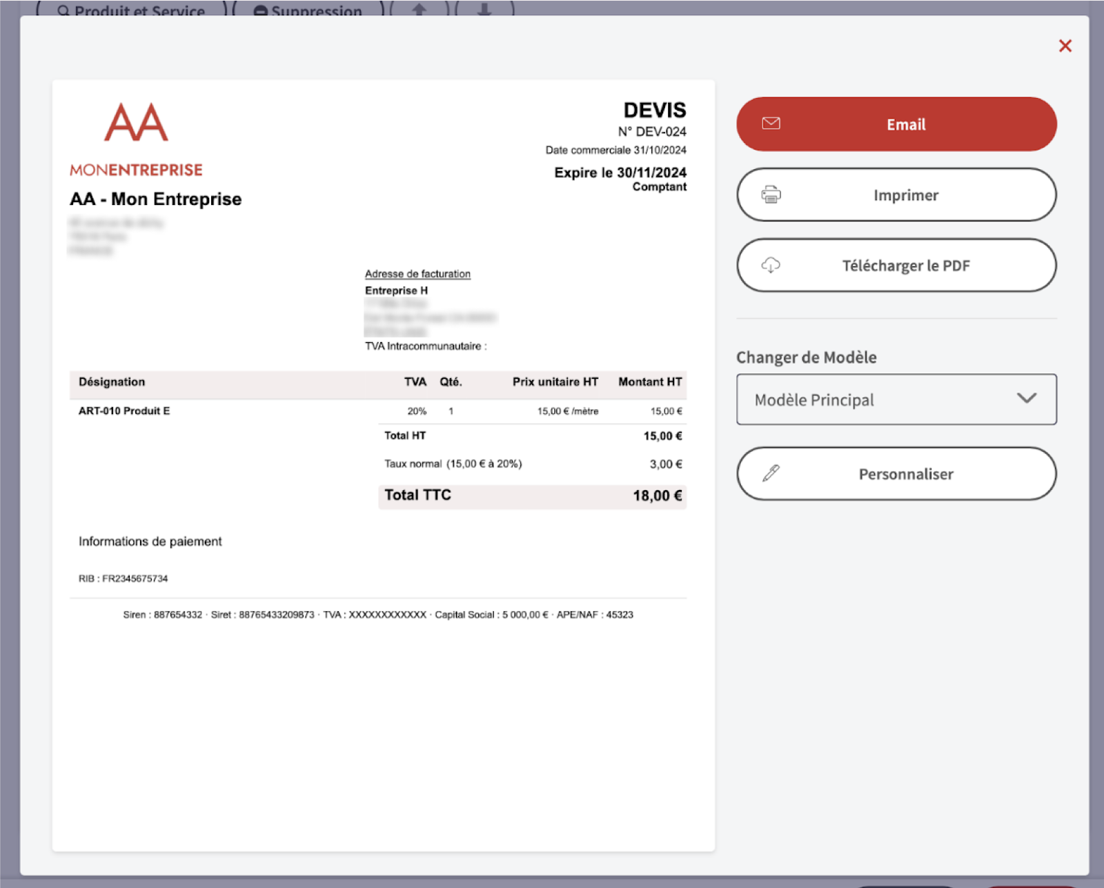Click the Entreprise H customer name

tap(396, 290)
